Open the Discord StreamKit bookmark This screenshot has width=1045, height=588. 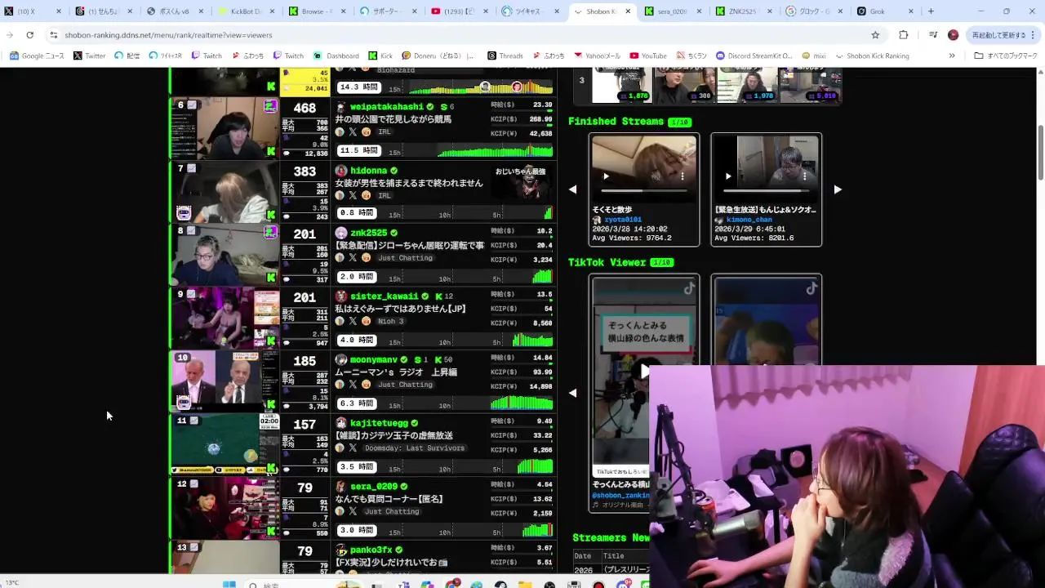click(754, 56)
